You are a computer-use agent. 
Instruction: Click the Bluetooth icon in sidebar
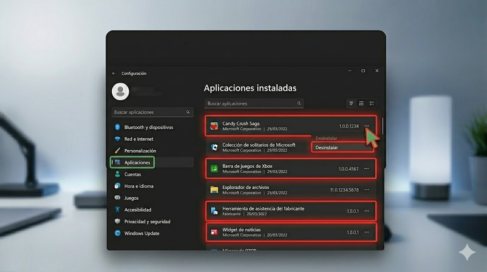click(117, 127)
